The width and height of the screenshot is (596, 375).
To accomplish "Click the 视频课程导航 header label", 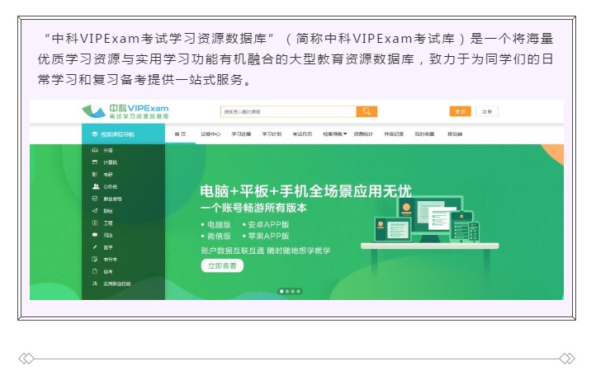I will point(117,134).
